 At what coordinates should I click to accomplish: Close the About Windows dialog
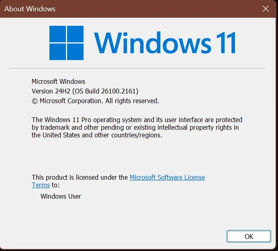coord(266,8)
